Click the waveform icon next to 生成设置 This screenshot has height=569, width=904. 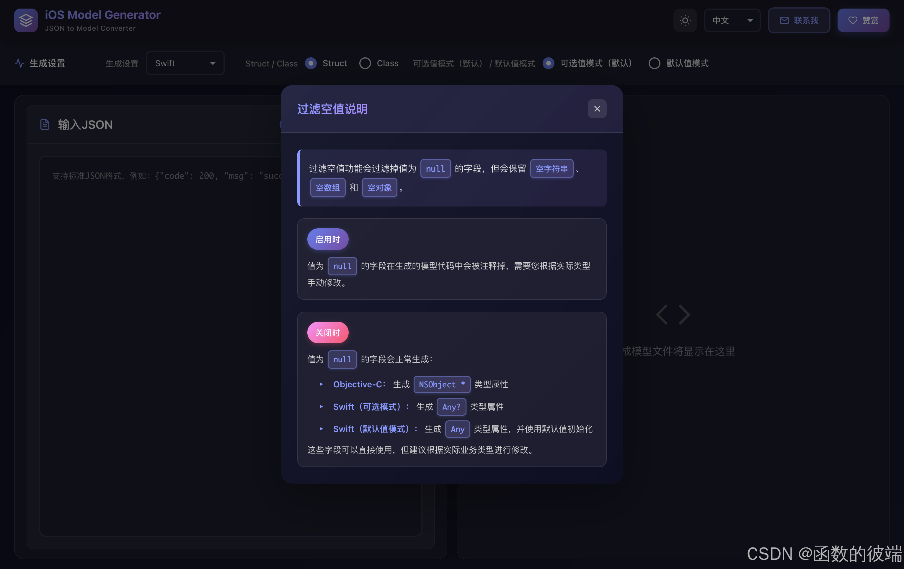[19, 63]
